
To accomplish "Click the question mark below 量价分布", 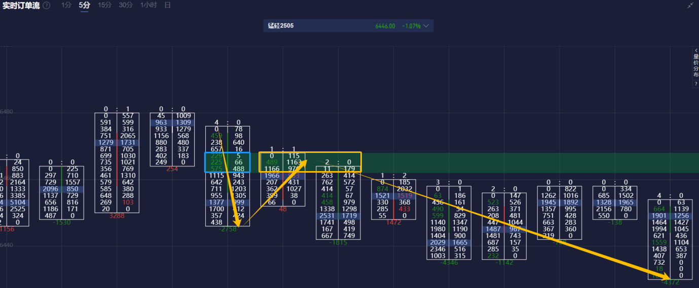I will tap(695, 84).
